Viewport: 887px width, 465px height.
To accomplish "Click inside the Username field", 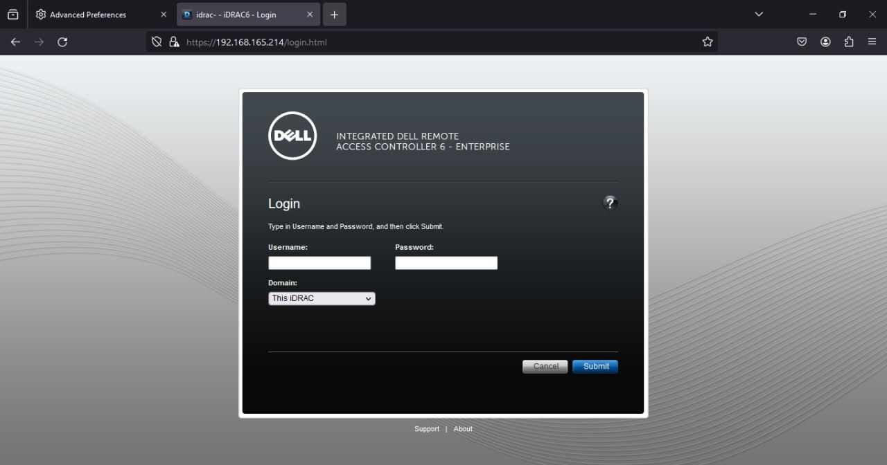I will [319, 263].
